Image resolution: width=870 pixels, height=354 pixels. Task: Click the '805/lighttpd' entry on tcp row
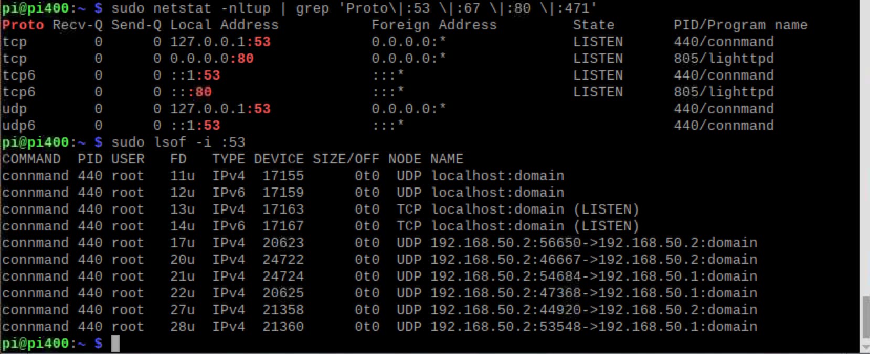[x=724, y=59]
